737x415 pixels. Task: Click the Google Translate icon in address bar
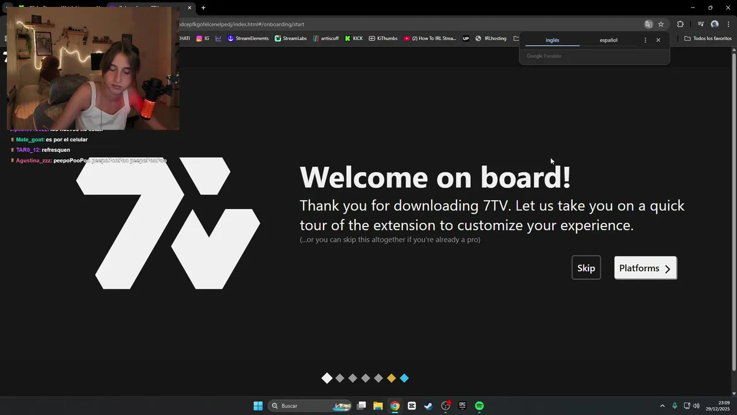tap(648, 24)
